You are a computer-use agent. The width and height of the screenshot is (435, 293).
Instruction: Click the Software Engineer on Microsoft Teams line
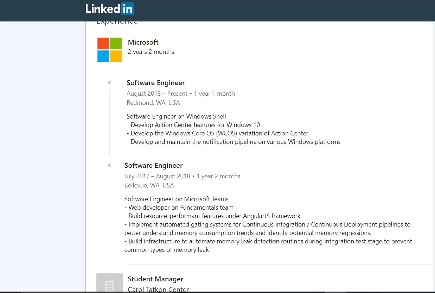coord(177,199)
